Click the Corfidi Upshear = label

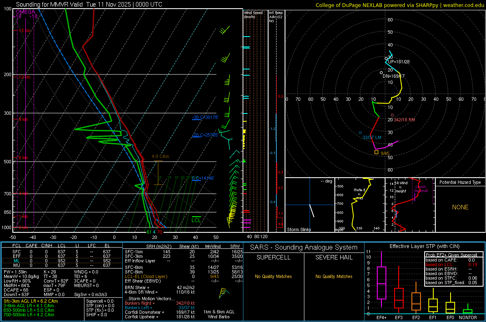141,317
